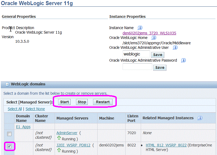Image resolution: width=217 pixels, height=155 pixels.
Task: Click the None value in AdminServer row
Action: coord(147,133)
